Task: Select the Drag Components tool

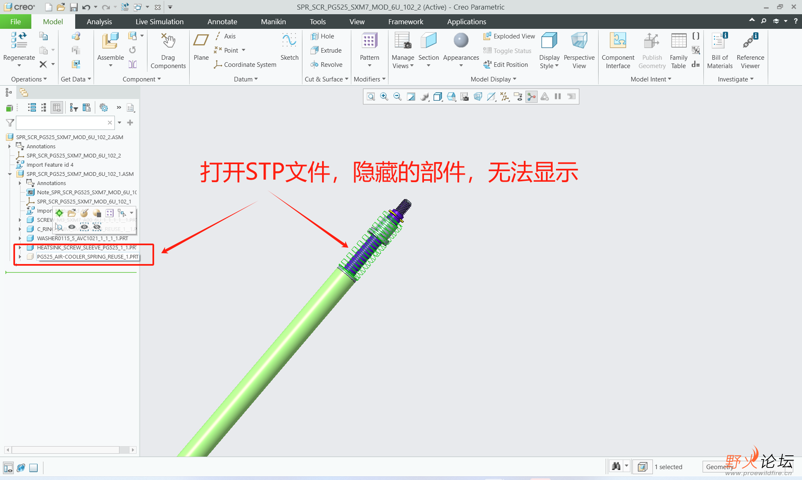Action: click(x=168, y=50)
